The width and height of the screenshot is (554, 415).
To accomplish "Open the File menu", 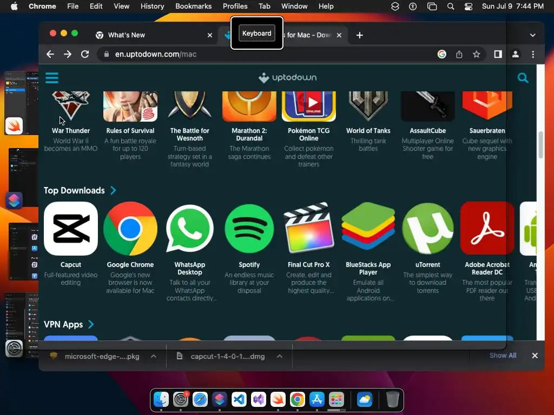I will pos(73,6).
